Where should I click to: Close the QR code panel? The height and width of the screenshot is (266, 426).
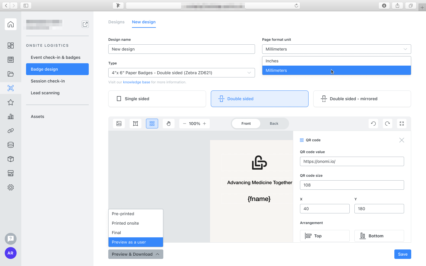[402, 140]
